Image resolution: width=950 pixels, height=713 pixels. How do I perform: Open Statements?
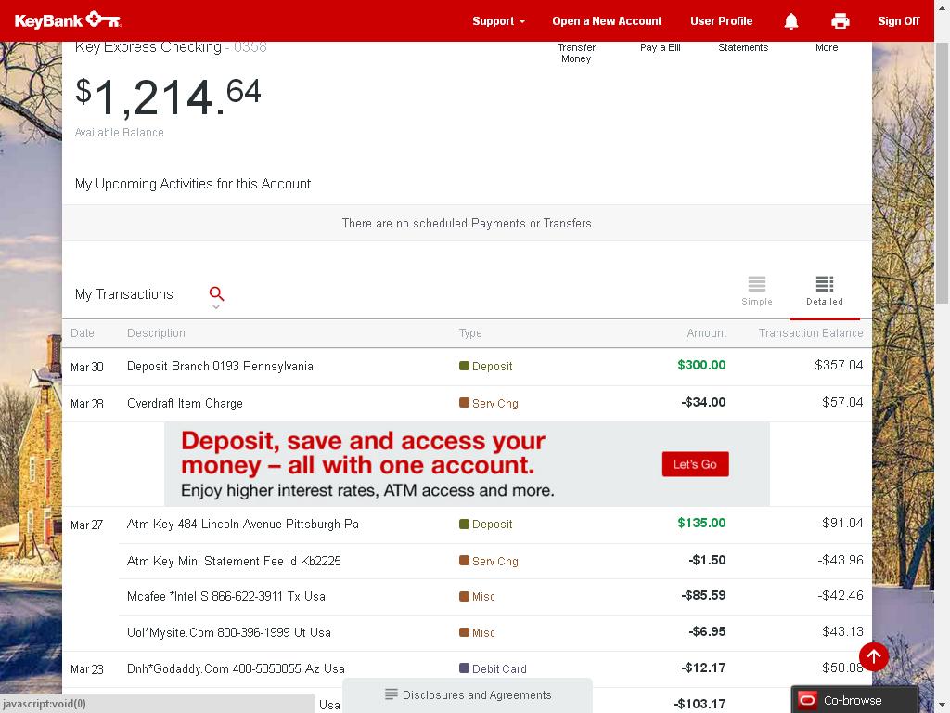pyautogui.click(x=743, y=47)
